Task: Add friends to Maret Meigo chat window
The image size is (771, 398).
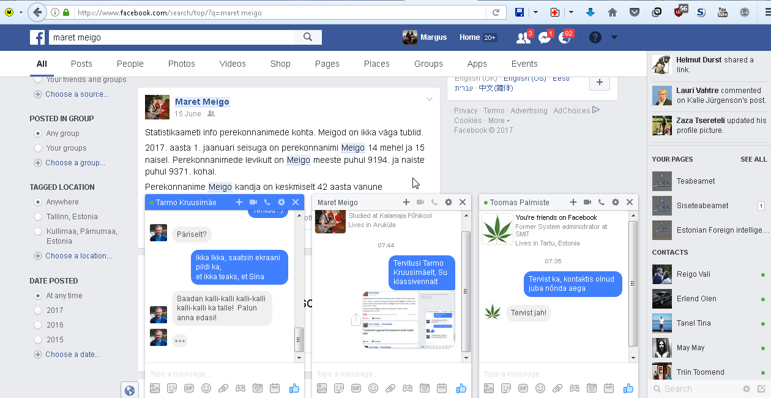Action: [406, 202]
